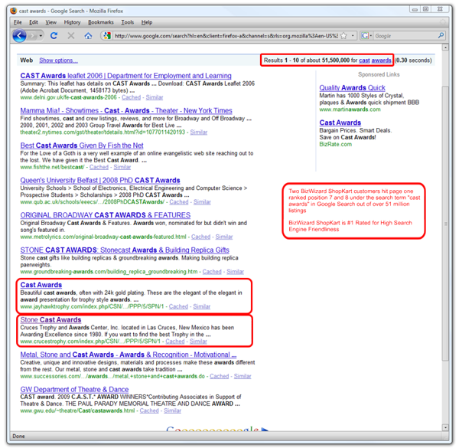The image size is (459, 448).
Task: Bookmark this page with the star icon
Action: click(344, 36)
